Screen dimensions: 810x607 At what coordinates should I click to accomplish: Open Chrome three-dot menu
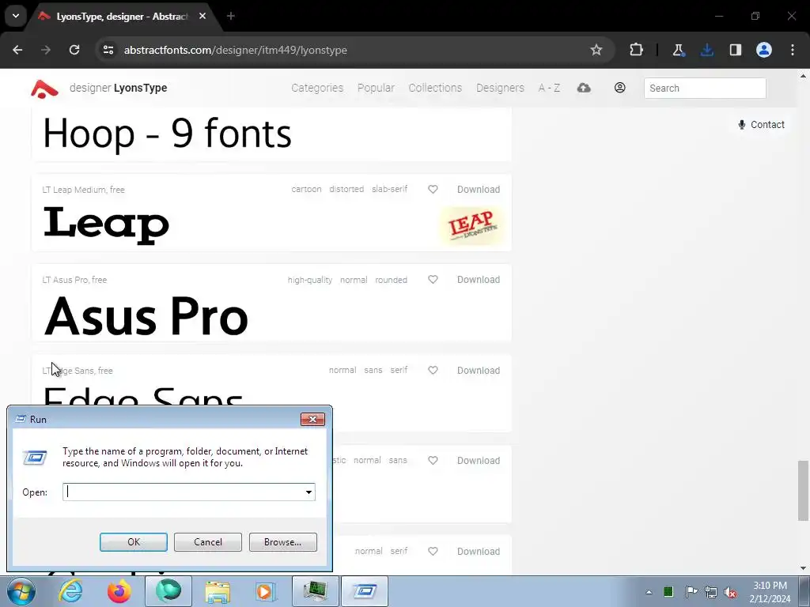point(793,50)
